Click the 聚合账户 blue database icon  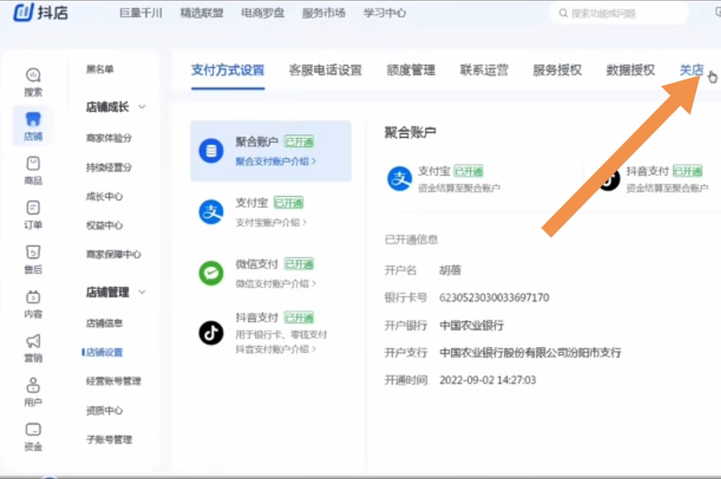click(211, 150)
